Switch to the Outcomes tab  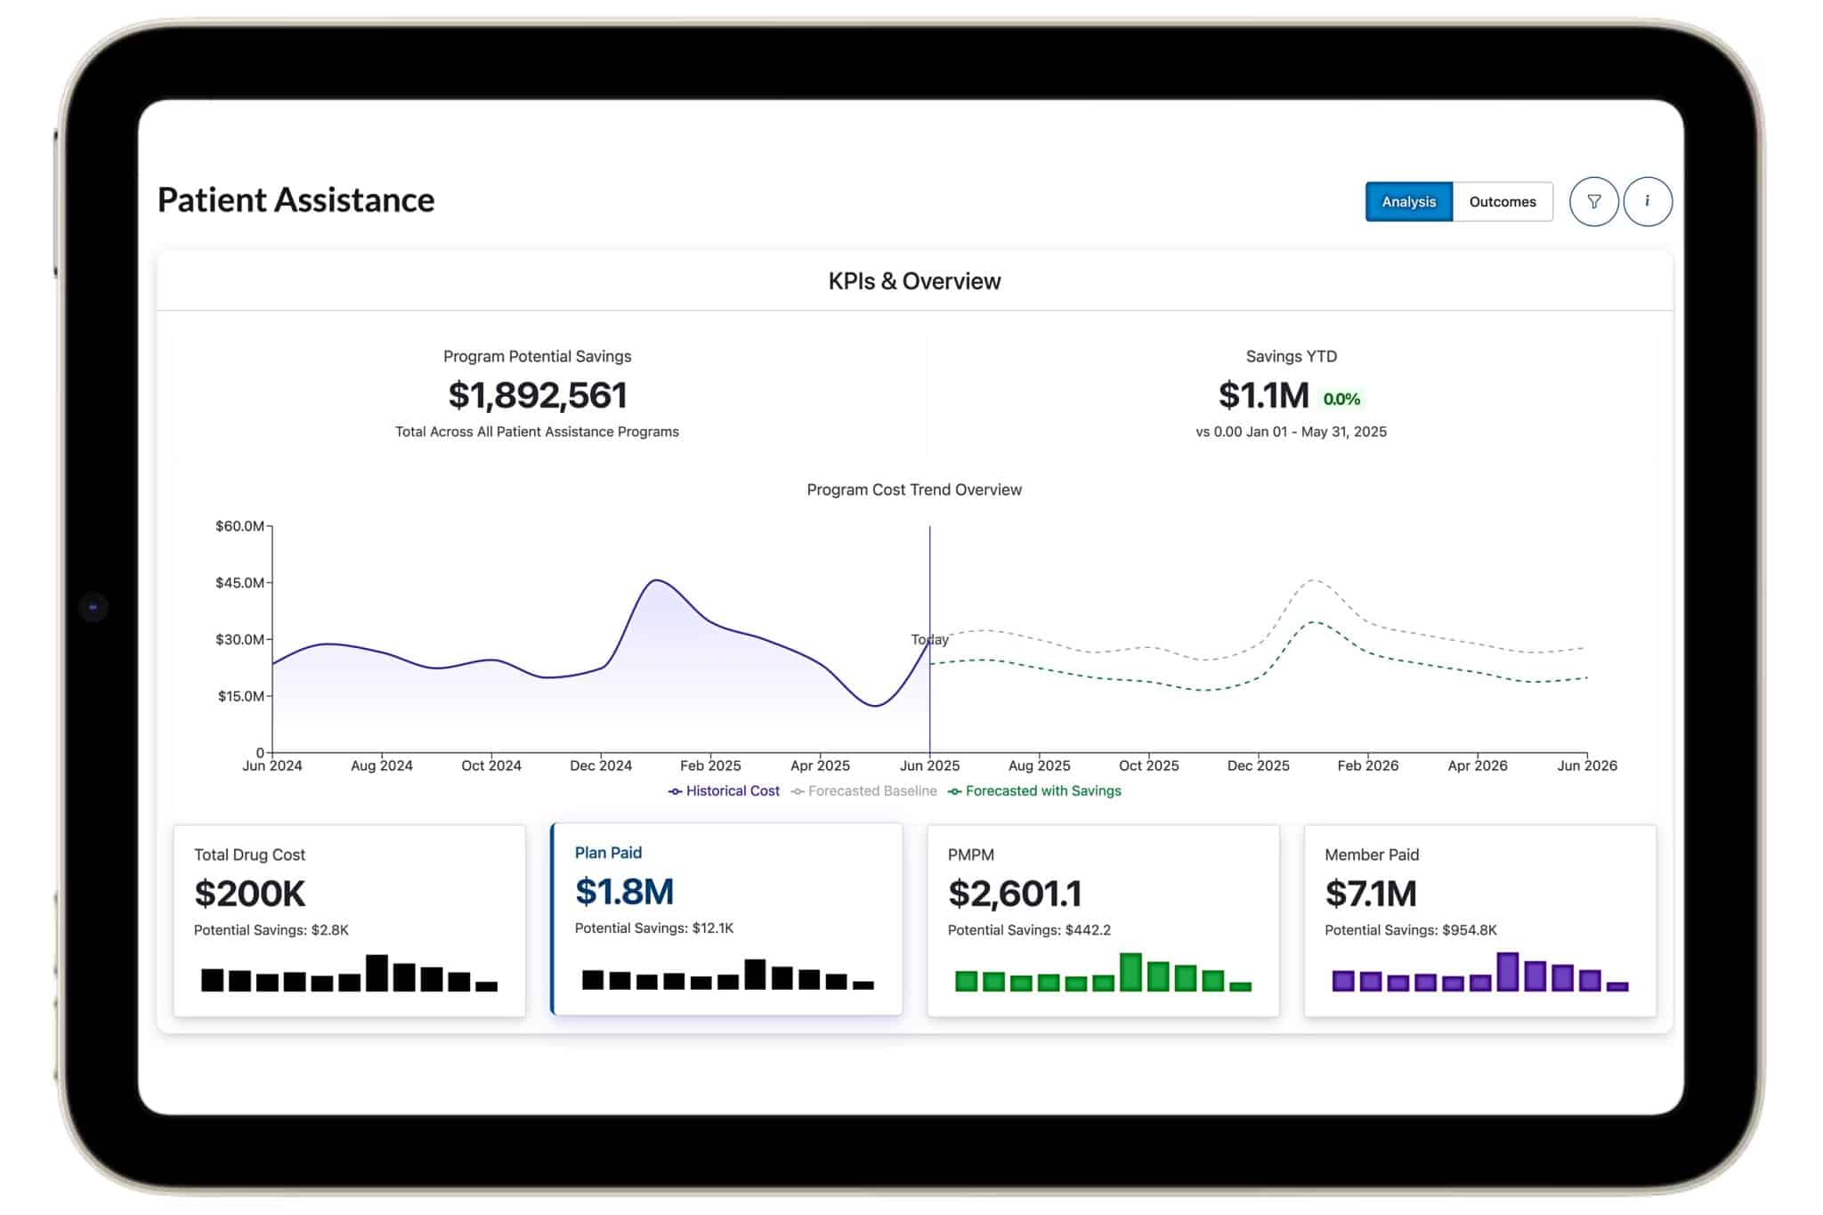click(x=1502, y=202)
